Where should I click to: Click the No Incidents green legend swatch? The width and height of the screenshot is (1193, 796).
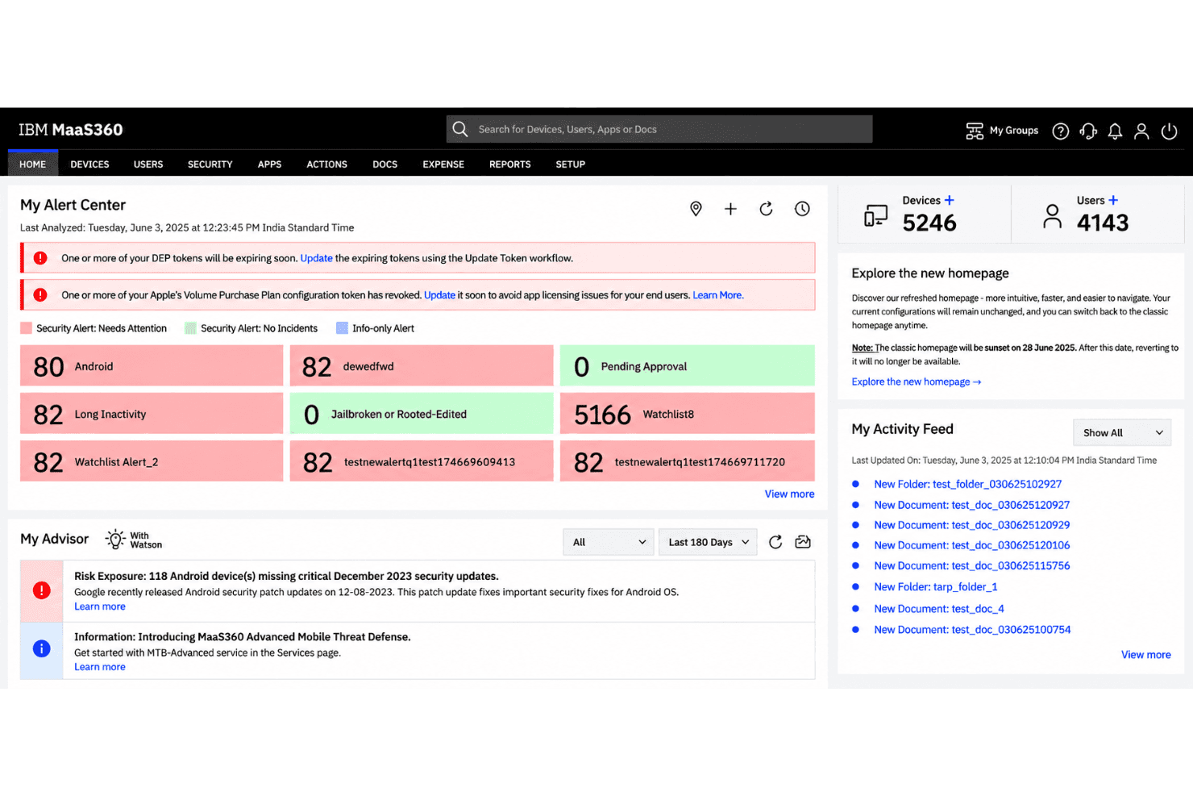[190, 328]
